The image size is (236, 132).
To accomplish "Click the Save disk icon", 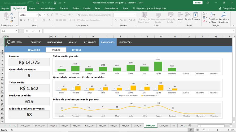I will coord(38,3).
